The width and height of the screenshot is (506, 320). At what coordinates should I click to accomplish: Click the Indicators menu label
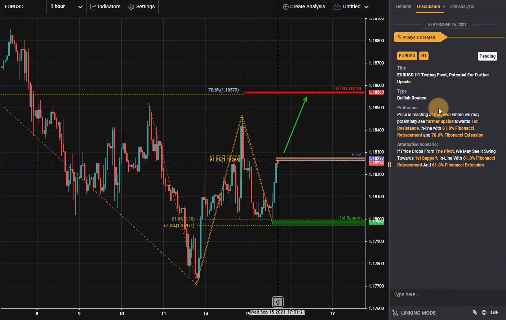pyautogui.click(x=109, y=6)
